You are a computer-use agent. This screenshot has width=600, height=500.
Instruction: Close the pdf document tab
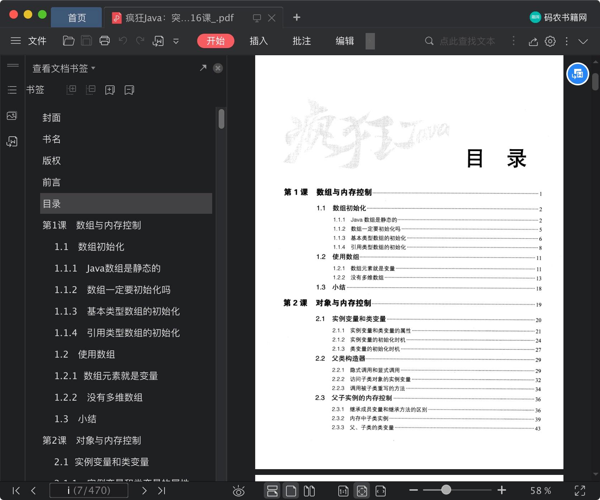(x=272, y=18)
